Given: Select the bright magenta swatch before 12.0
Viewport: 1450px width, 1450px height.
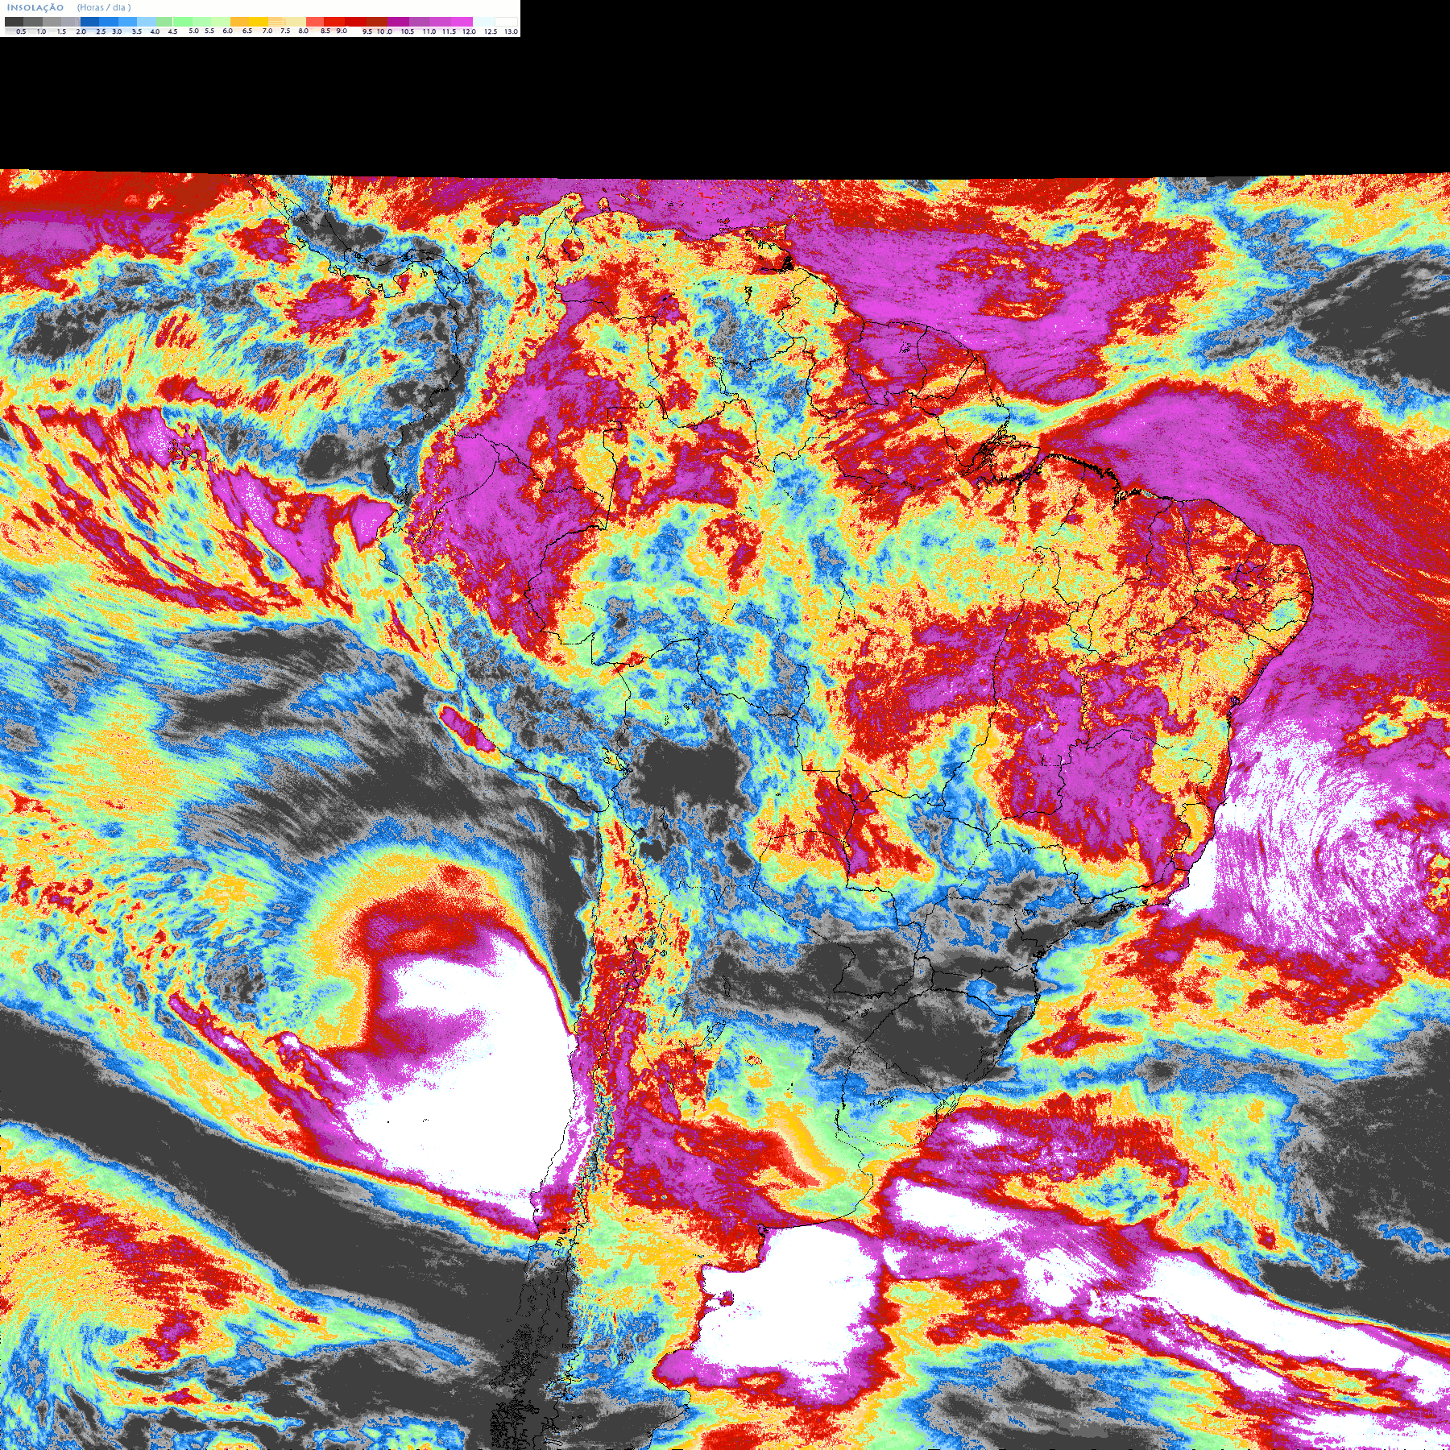Looking at the screenshot, I should click(462, 22).
